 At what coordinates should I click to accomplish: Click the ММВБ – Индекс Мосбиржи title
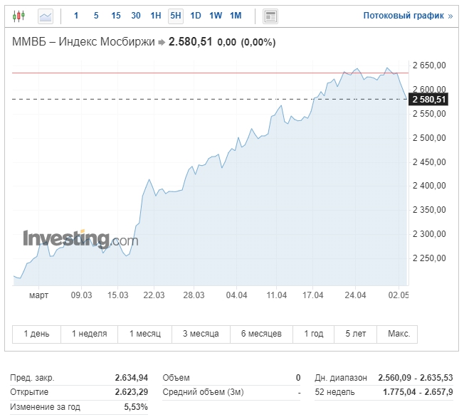(83, 42)
